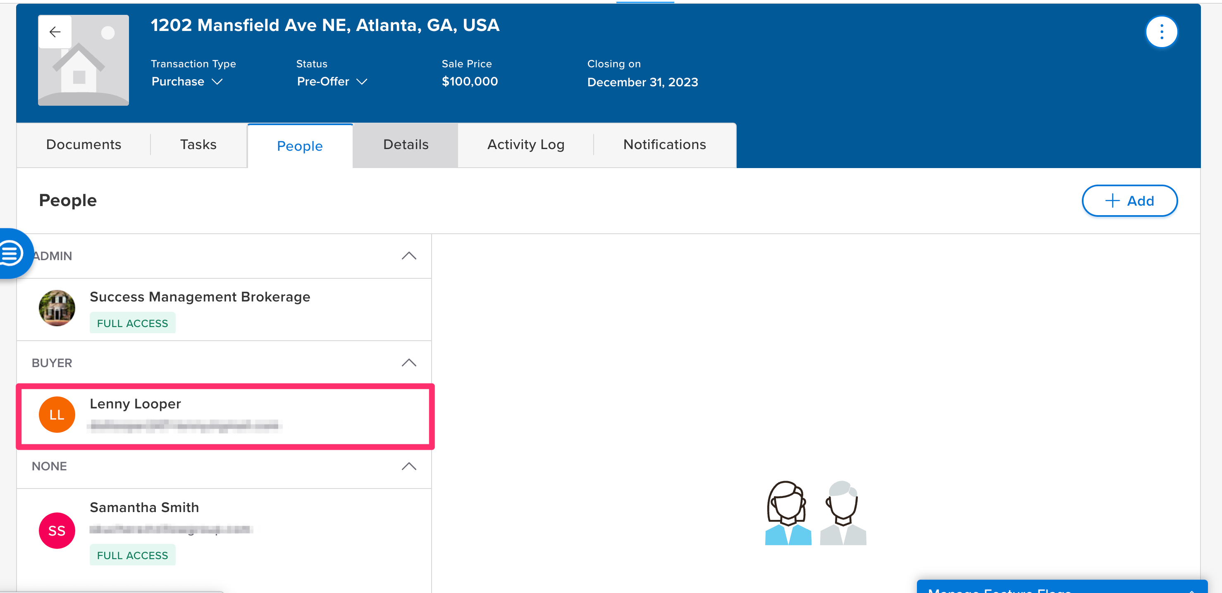Click the back arrow icon
Image resolution: width=1222 pixels, height=593 pixels.
coord(55,32)
